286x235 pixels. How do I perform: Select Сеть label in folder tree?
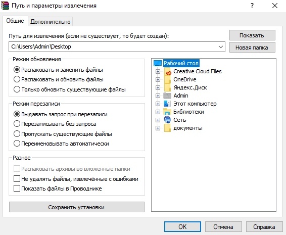point(180,120)
